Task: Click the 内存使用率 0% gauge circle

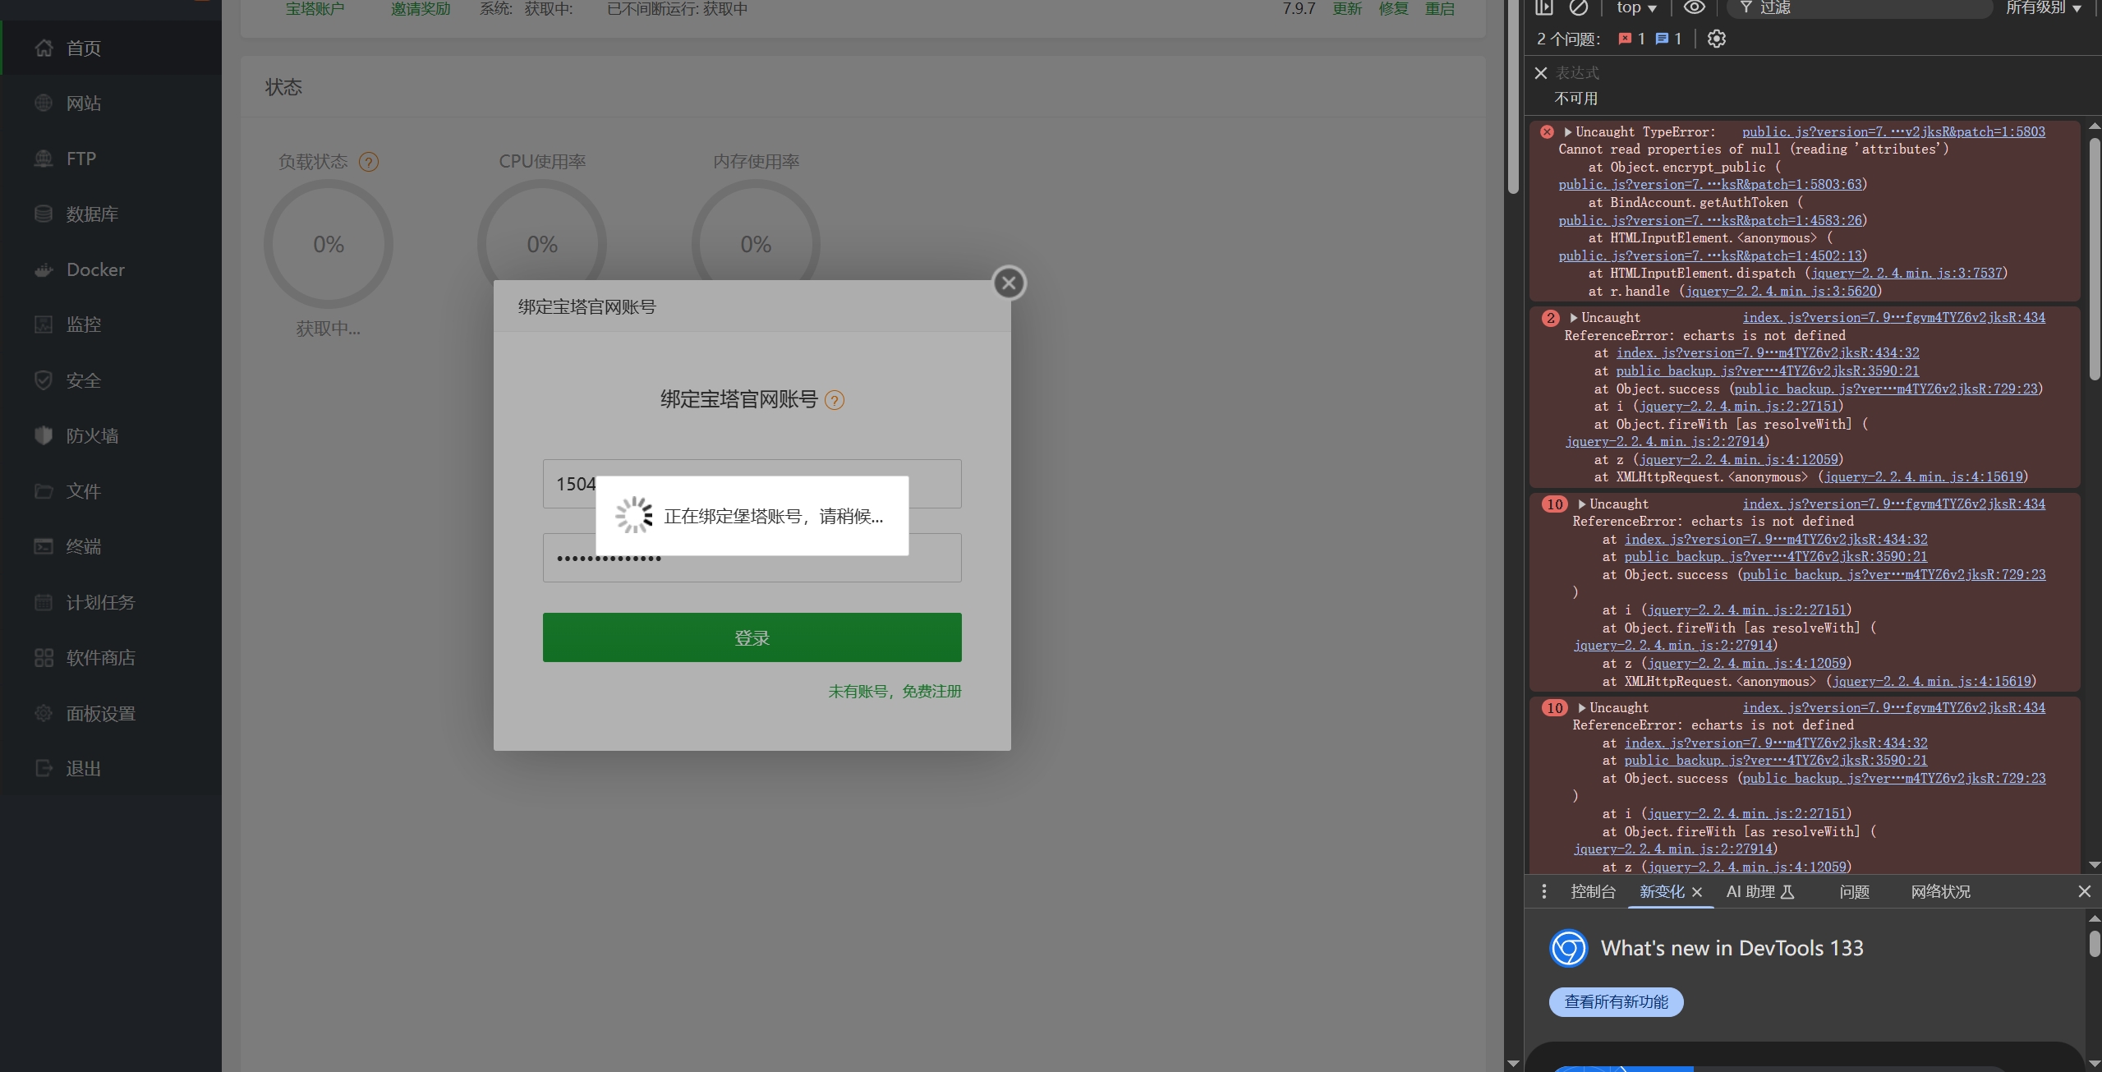Action: pyautogui.click(x=756, y=244)
